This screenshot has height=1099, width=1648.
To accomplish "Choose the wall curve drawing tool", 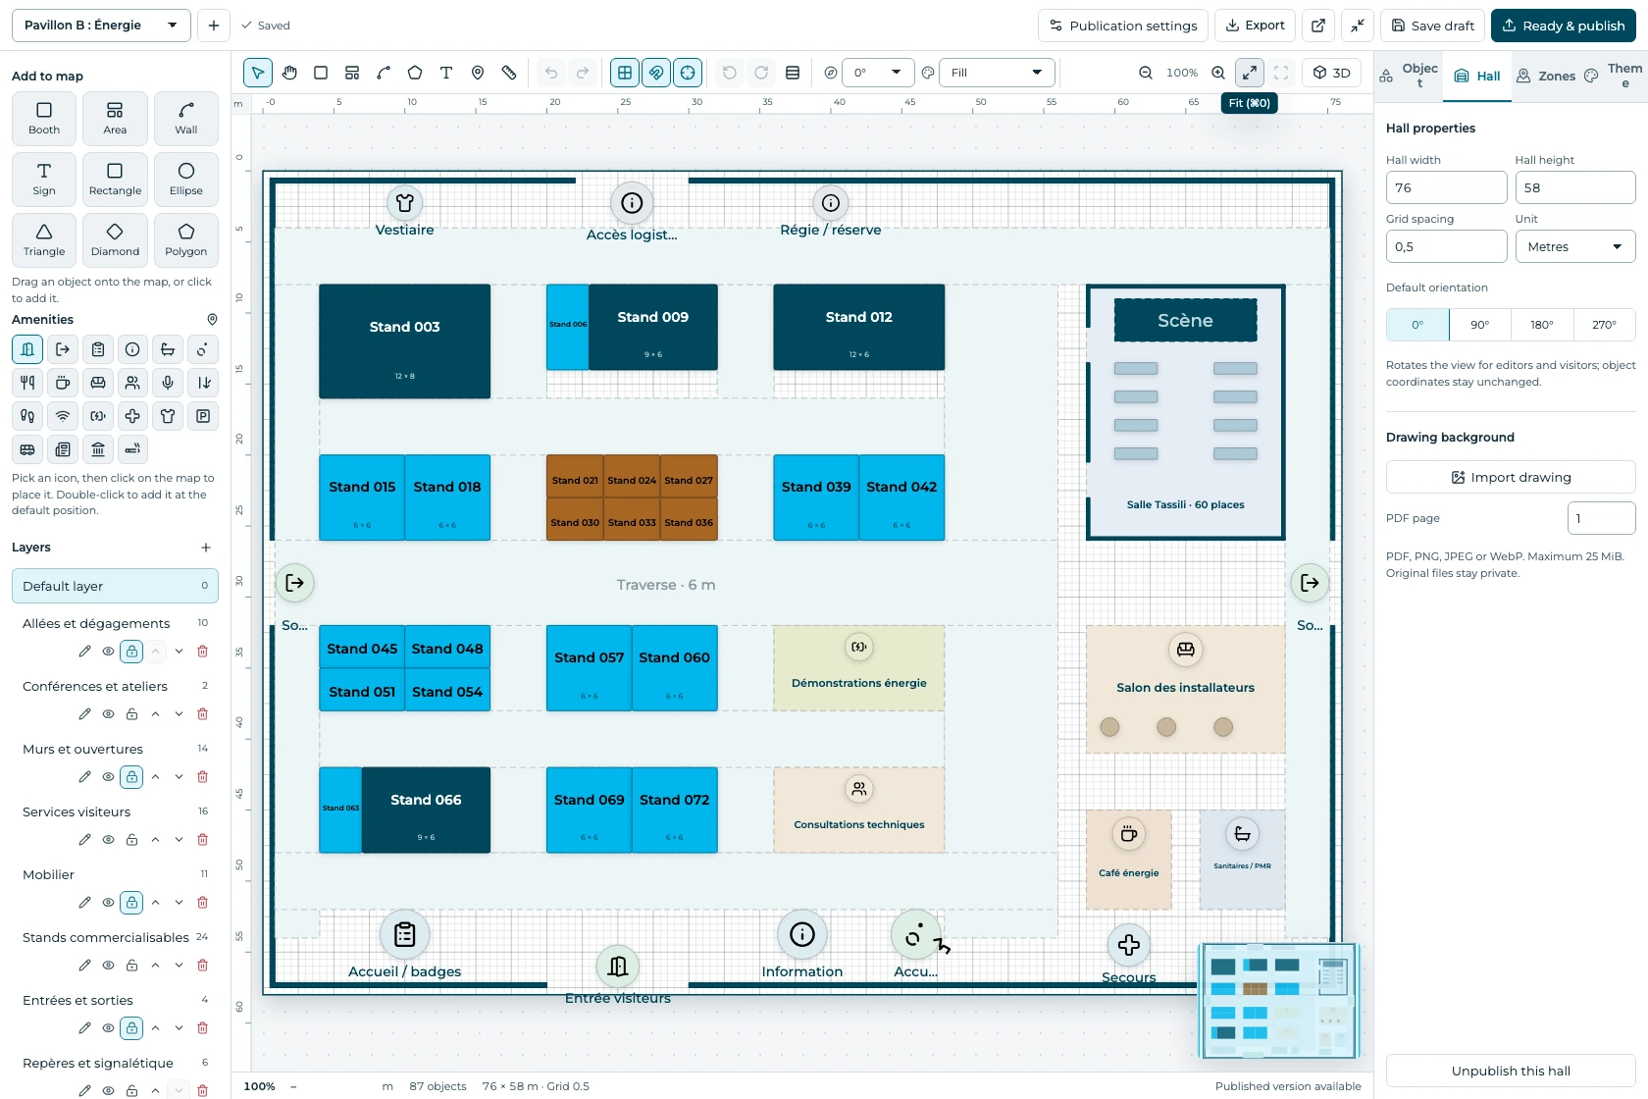I will (384, 73).
